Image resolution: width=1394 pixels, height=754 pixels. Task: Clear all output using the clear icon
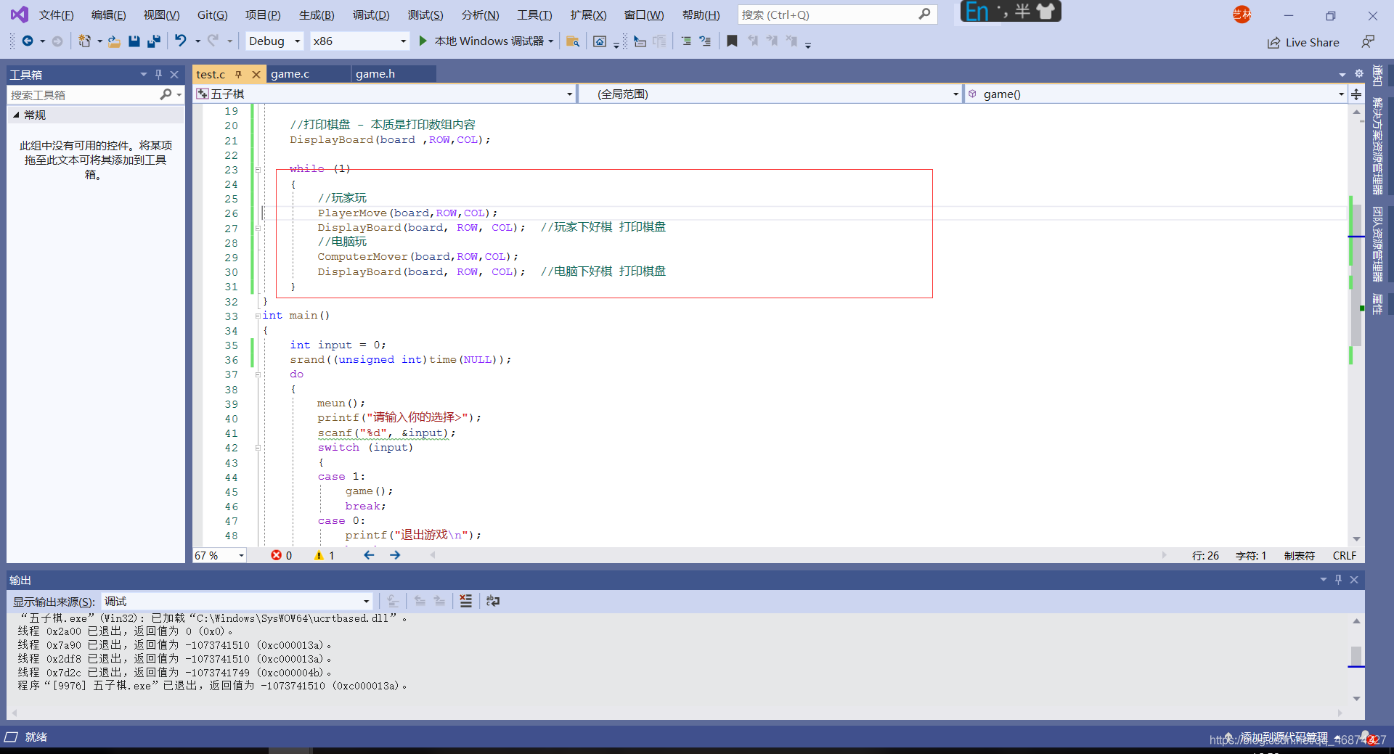465,601
